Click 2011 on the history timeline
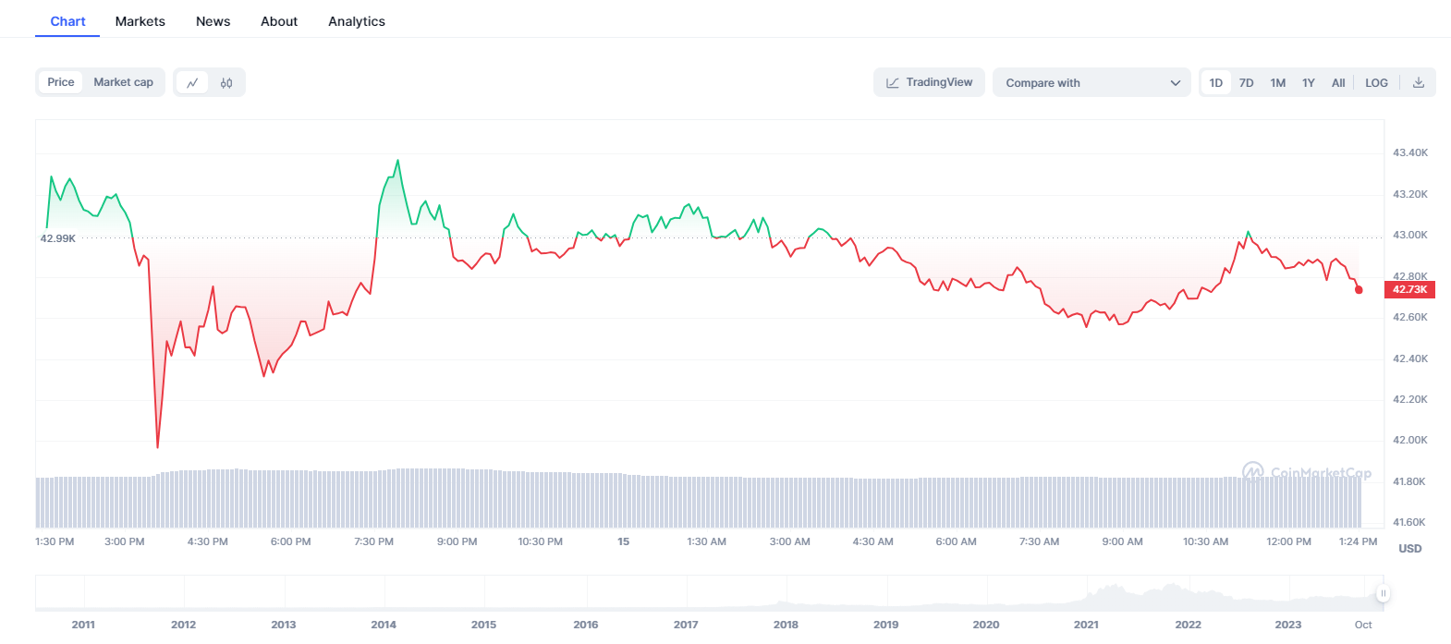Viewport: 1451px width, 644px height. (x=83, y=625)
